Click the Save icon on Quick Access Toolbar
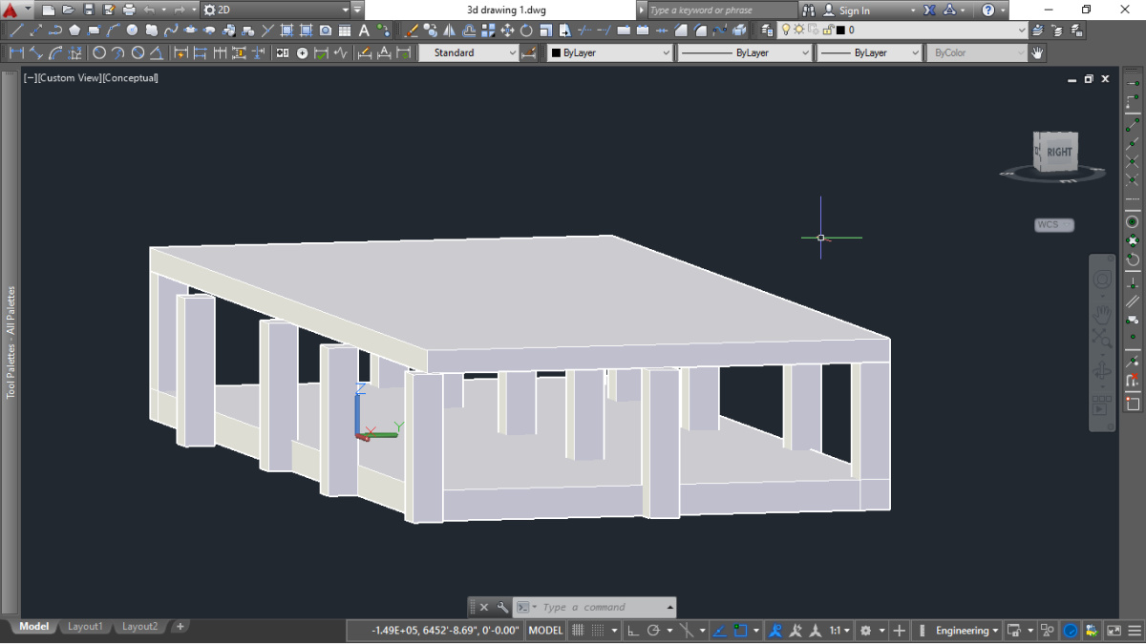This screenshot has width=1146, height=644. 89,10
